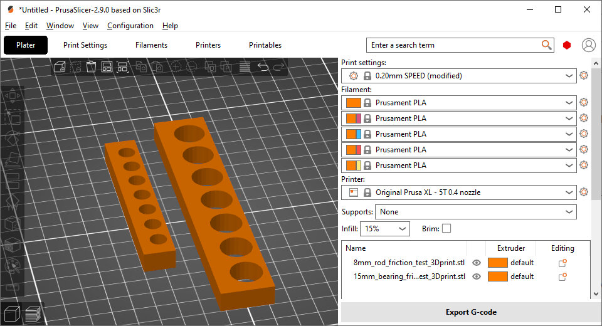Click the Arrange selection icon with corner brackets
Image resolution: width=602 pixels, height=326 pixels.
[x=122, y=67]
